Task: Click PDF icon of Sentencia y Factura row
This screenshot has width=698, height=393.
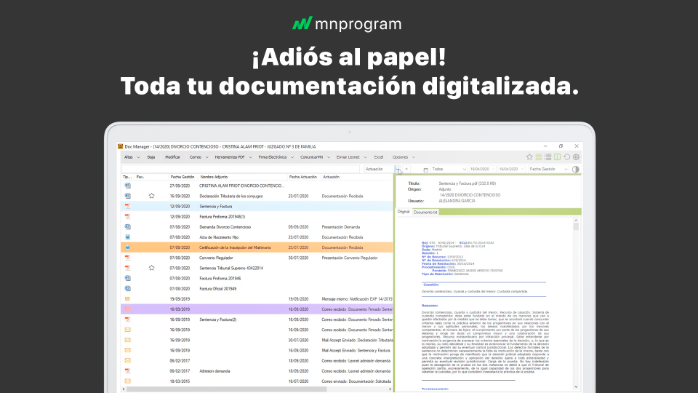Action: point(127,206)
